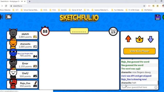
Task: Award the crown to the drawing
Action: [139, 39]
